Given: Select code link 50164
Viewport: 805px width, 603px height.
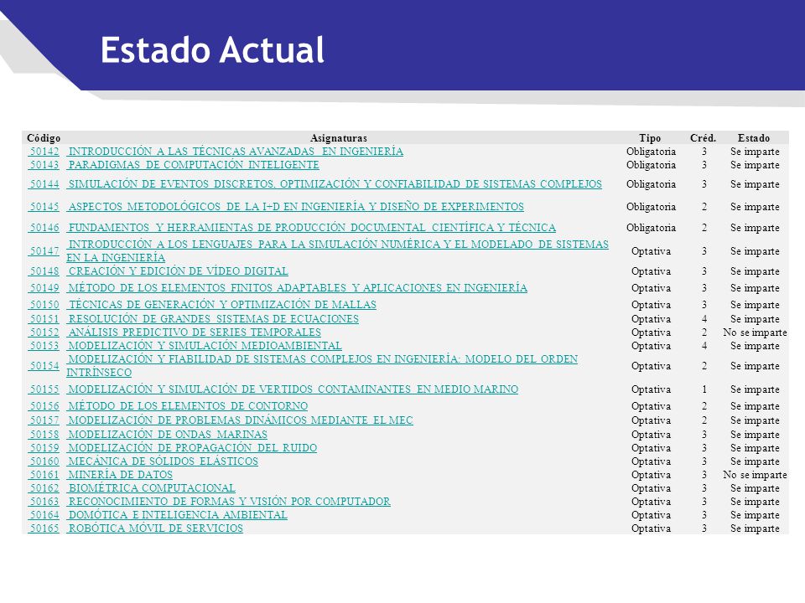Looking at the screenshot, I should coord(44,515).
